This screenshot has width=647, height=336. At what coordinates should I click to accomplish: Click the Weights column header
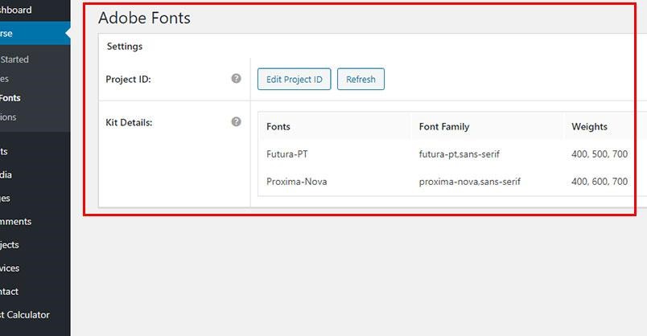click(x=589, y=126)
